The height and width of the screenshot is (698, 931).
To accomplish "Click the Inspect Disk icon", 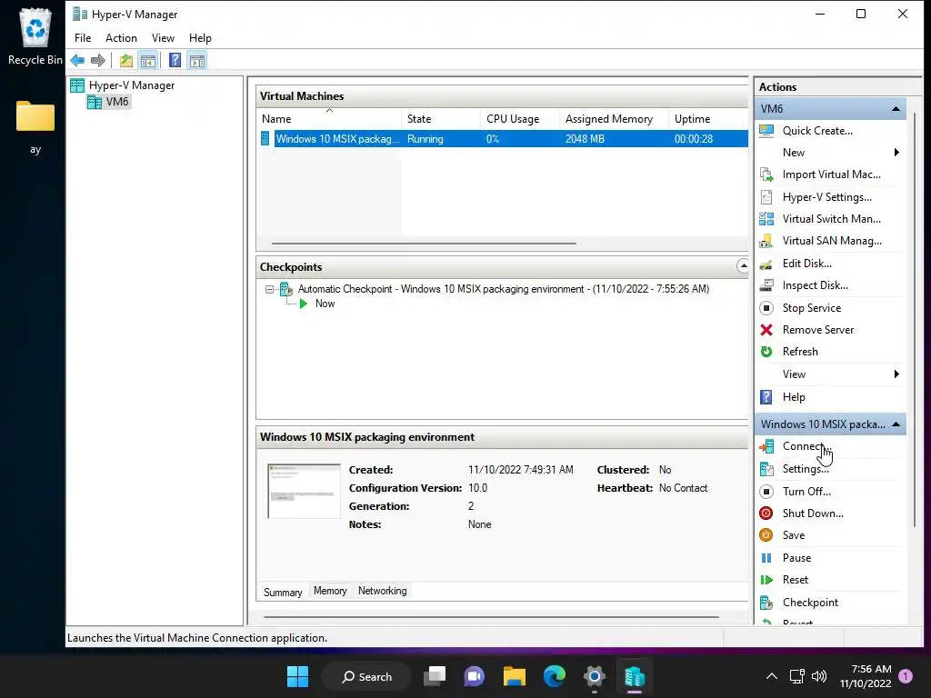I will point(766,285).
